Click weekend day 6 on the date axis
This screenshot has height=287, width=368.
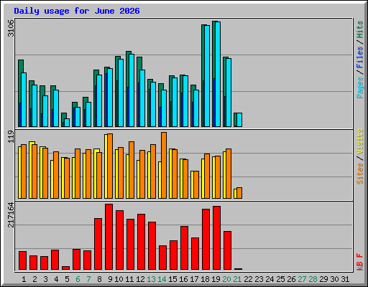[x=78, y=279]
